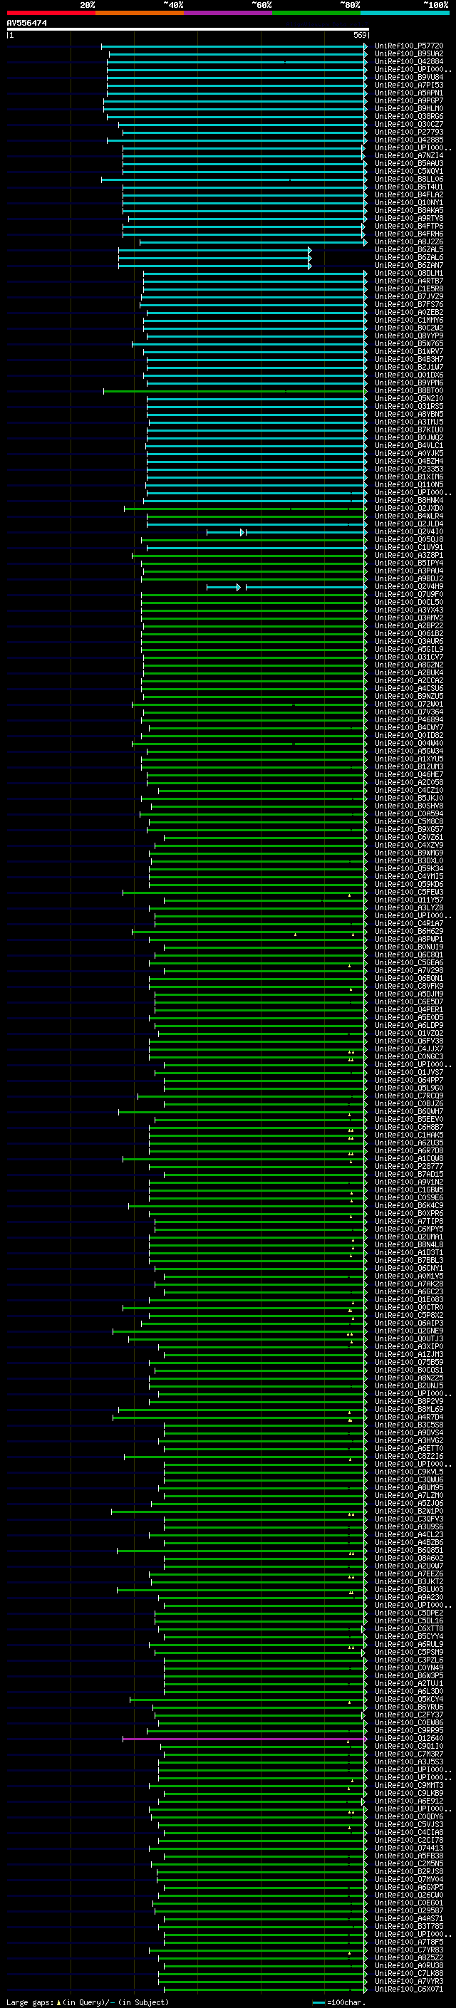Click the short cyan bar for UniRef100_B6ZAL5
The width and height of the screenshot is (456, 2008).
[x=214, y=249]
